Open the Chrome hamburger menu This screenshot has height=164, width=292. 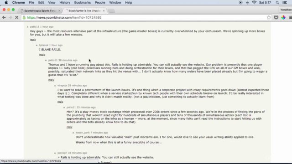pos(290,17)
